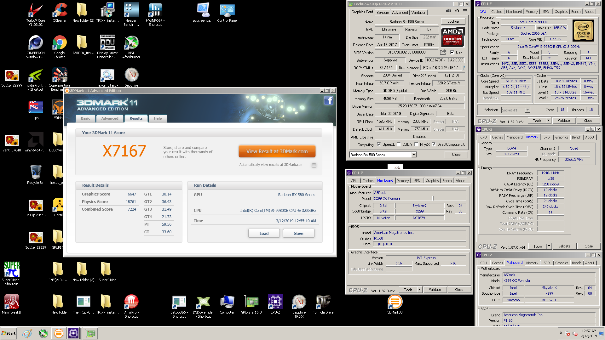Open the Control Panel desktop icon
The height and width of the screenshot is (340, 605).
227,13
